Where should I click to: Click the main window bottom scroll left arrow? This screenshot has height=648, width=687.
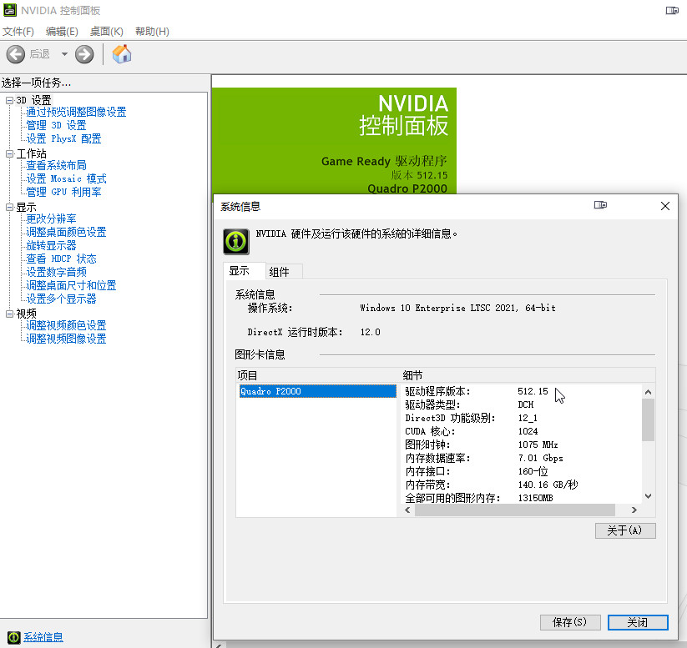pos(219,645)
